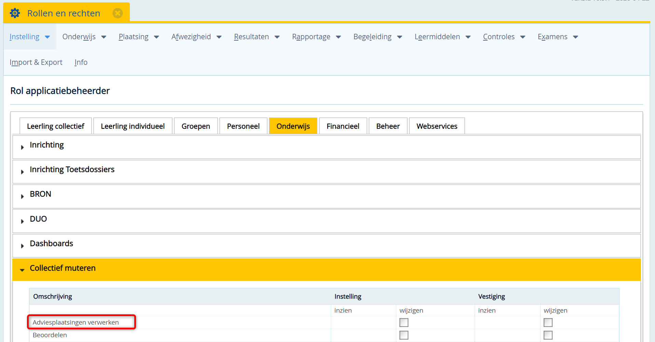Open the Info menu item
655x342 pixels.
81,62
